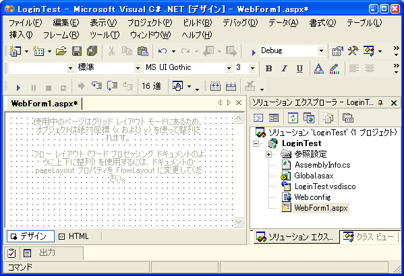Click the Class View toolbar icon
This screenshot has width=404, height=276.
coord(369,51)
